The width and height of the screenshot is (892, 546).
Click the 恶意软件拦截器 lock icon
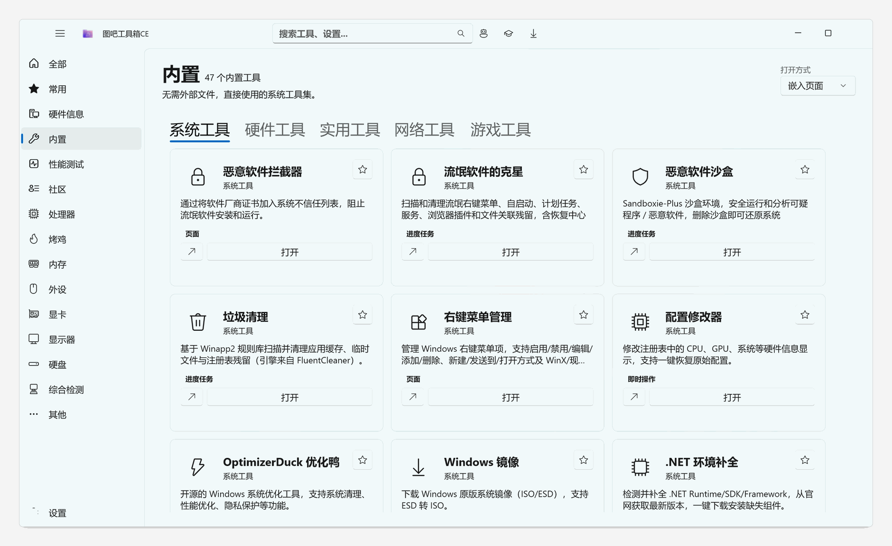198,177
